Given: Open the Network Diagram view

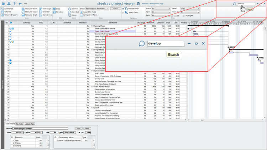Looking at the screenshot, I should click(x=9, y=15).
